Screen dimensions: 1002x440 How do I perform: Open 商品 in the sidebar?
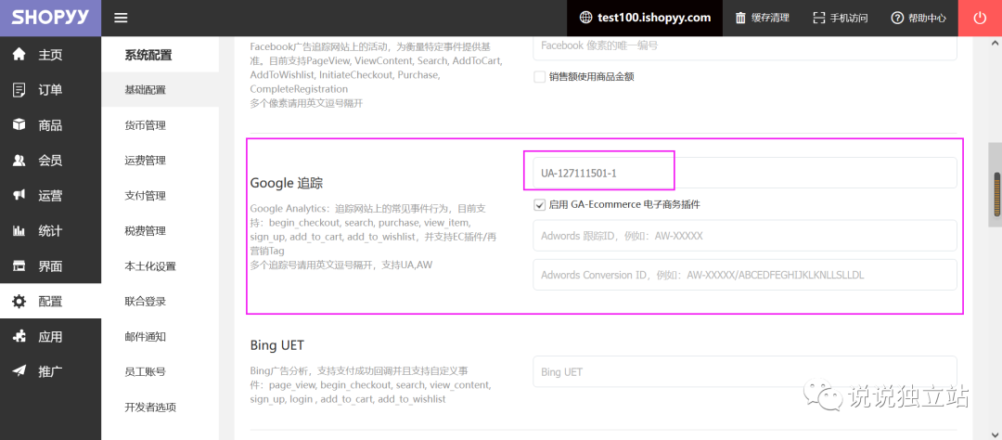[50, 124]
